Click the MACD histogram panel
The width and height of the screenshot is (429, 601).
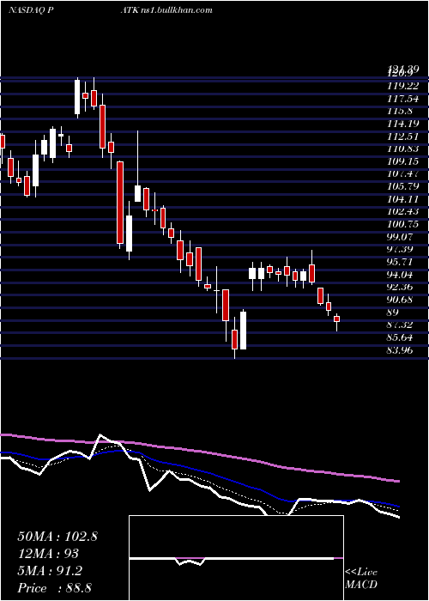[236, 558]
